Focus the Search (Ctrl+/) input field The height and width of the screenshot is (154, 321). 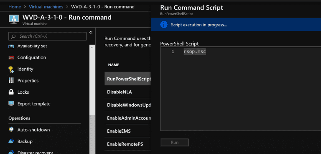tap(47, 36)
